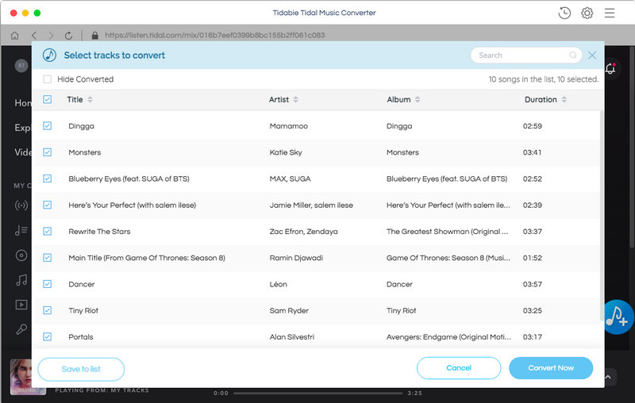Click the lock icon in the address bar

(x=94, y=35)
